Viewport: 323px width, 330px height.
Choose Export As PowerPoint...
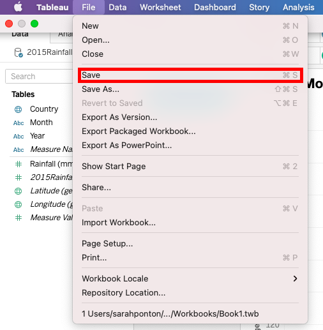pos(190,146)
